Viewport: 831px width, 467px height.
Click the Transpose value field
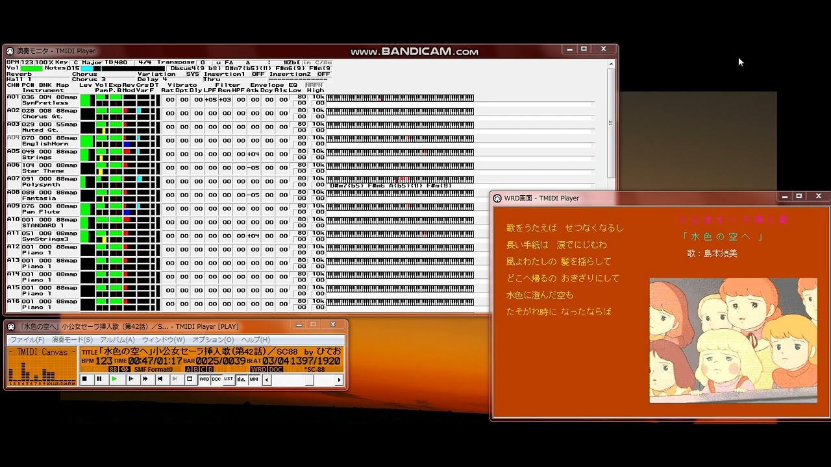pos(203,62)
